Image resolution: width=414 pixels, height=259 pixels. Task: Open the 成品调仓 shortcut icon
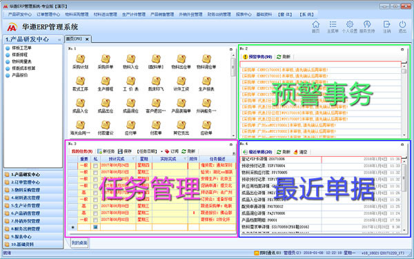(130, 106)
